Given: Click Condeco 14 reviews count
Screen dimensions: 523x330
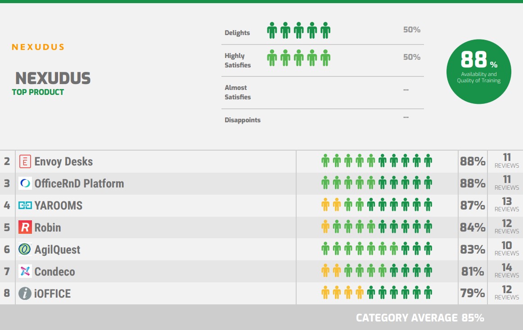Looking at the screenshot, I should point(507,271).
